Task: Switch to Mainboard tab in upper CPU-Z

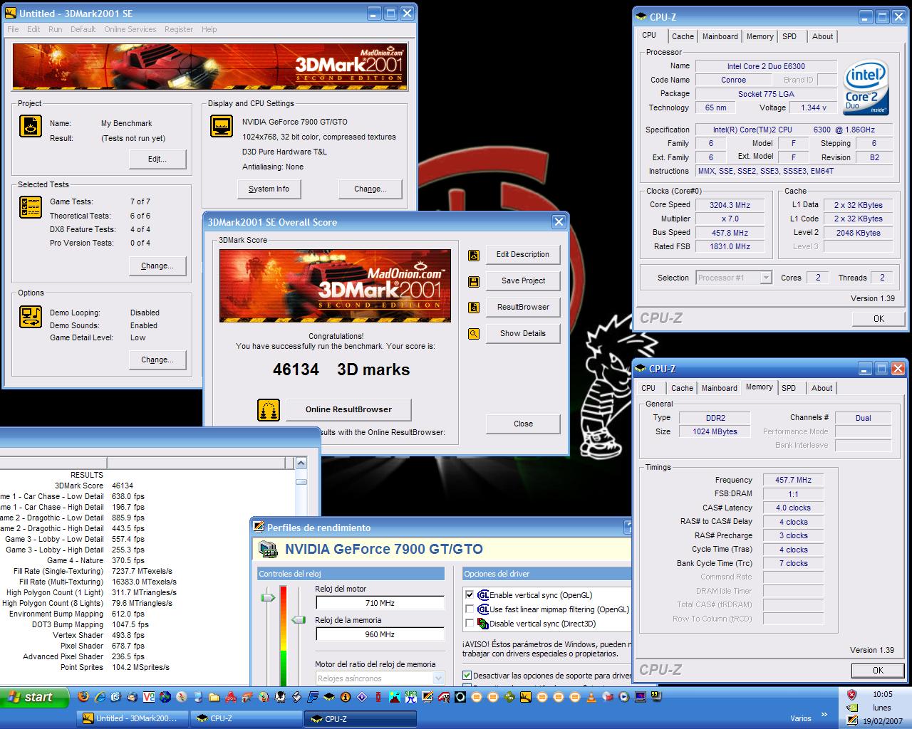Action: point(720,36)
